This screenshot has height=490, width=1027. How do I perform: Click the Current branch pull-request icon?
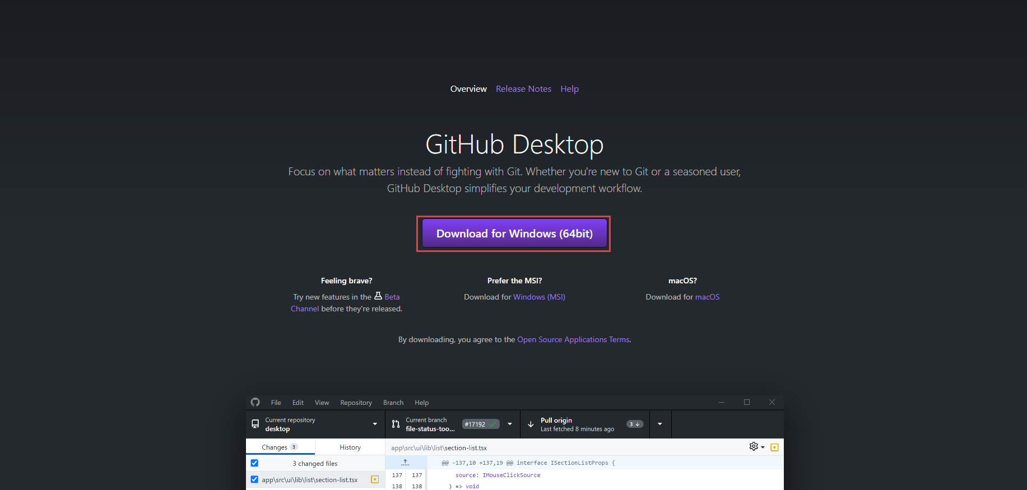[396, 424]
